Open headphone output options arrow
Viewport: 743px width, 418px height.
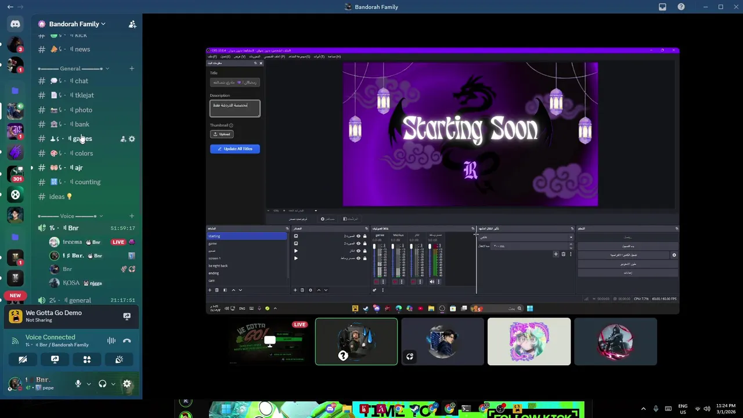pyautogui.click(x=113, y=384)
